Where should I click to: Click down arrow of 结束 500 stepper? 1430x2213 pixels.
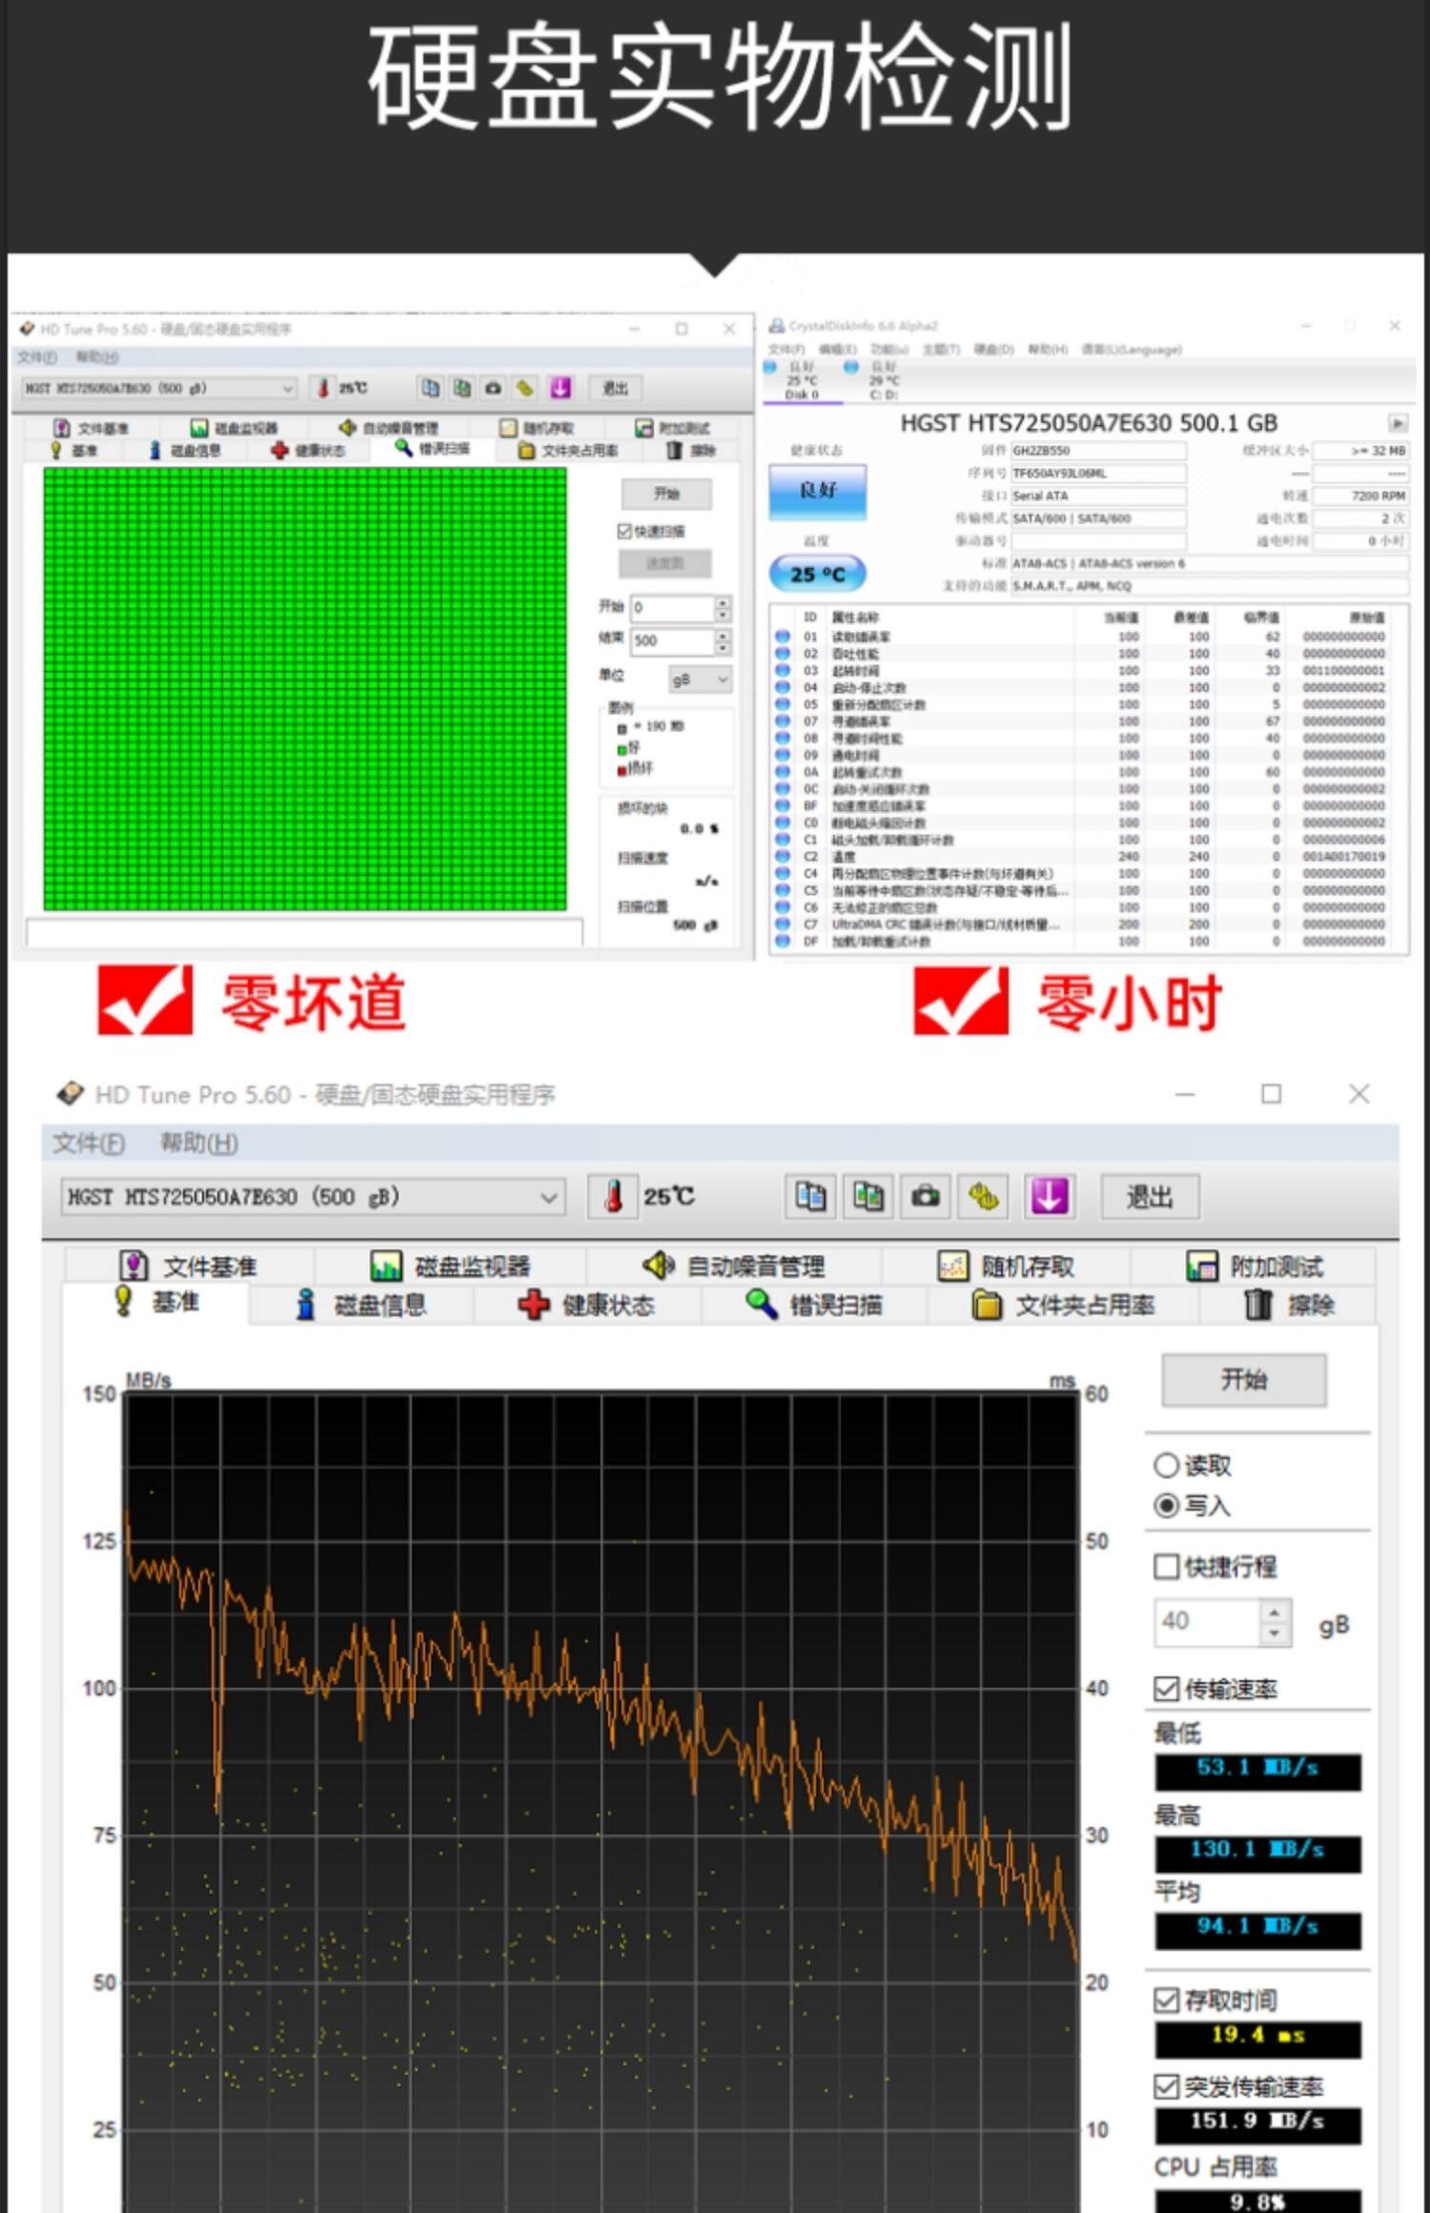tap(723, 647)
